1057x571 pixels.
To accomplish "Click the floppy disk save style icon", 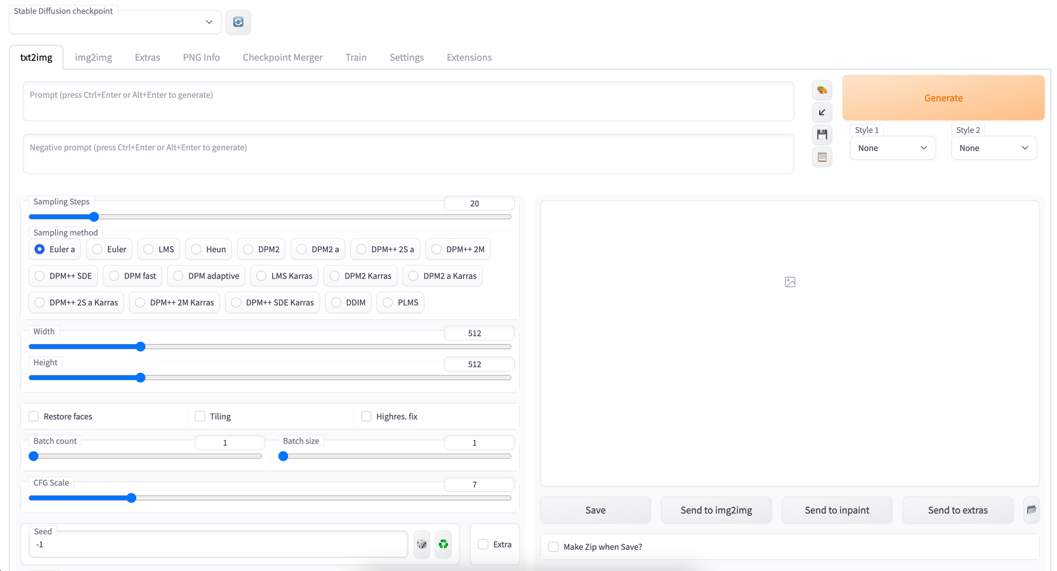I will pos(822,134).
